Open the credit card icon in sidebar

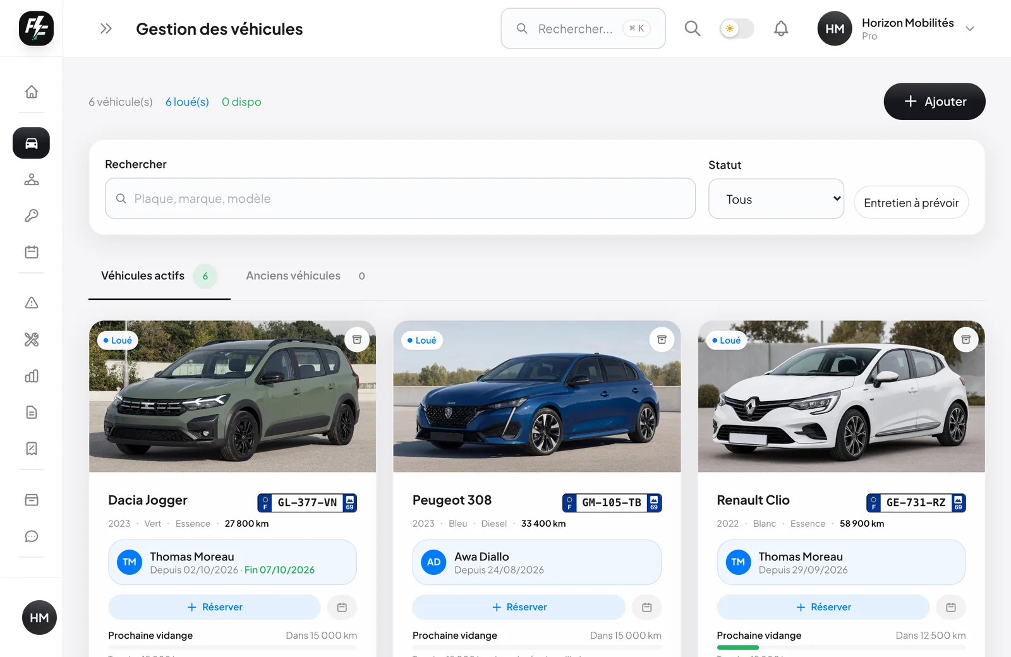(x=32, y=500)
